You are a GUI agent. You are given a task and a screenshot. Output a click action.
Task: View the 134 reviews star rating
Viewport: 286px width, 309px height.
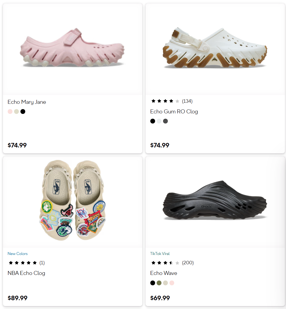(x=172, y=101)
